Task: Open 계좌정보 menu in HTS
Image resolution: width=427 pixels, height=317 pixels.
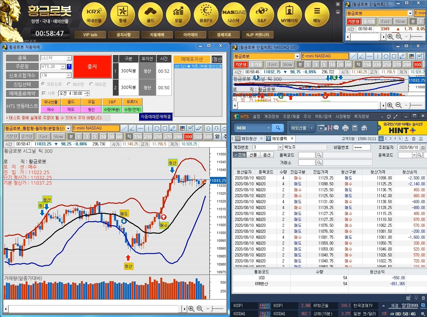Action: click(271, 116)
